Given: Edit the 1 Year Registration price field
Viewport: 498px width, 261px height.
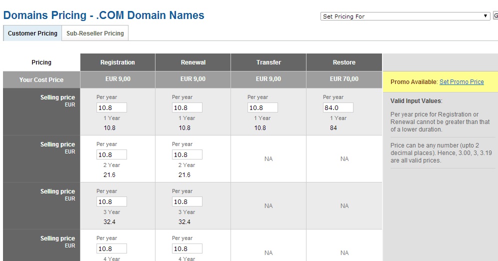Looking at the screenshot, I should point(111,107).
